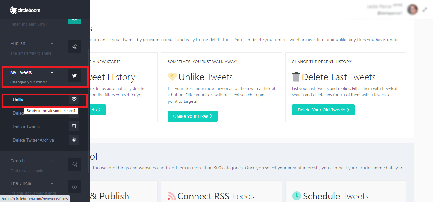Click the user profile avatar picture
Viewport: 433px width, 202px height.
click(412, 9)
